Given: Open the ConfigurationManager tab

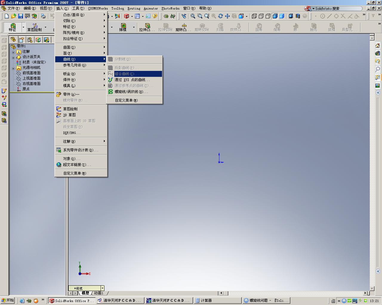Looking at the screenshot, I should pos(30,40).
